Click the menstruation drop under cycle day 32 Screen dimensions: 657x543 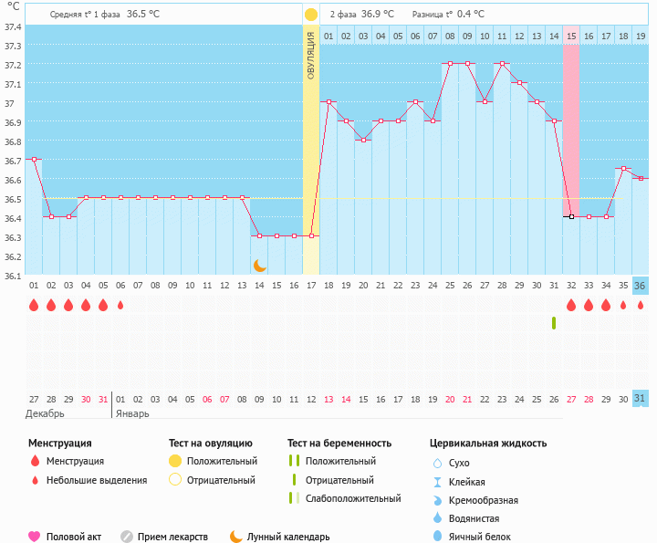pos(571,305)
